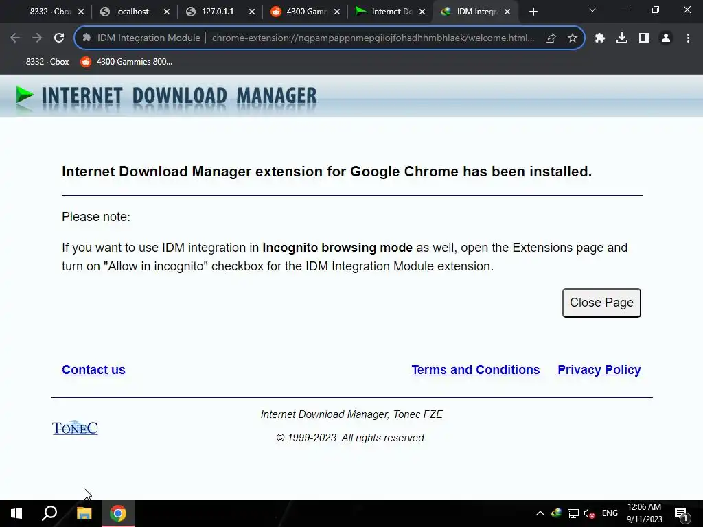The image size is (703, 527).
Task: Open File Explorer from the taskbar
Action: tap(84, 513)
